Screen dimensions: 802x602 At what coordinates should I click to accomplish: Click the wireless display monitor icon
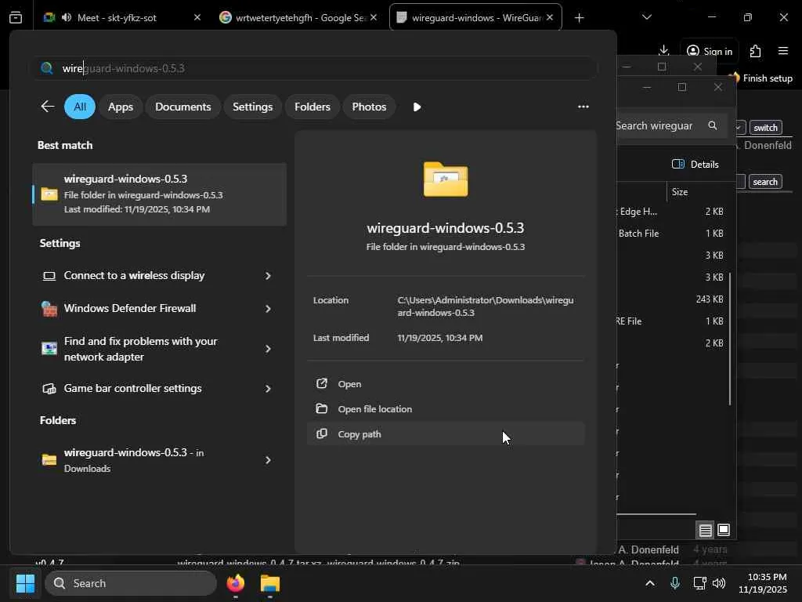pyautogui.click(x=49, y=276)
